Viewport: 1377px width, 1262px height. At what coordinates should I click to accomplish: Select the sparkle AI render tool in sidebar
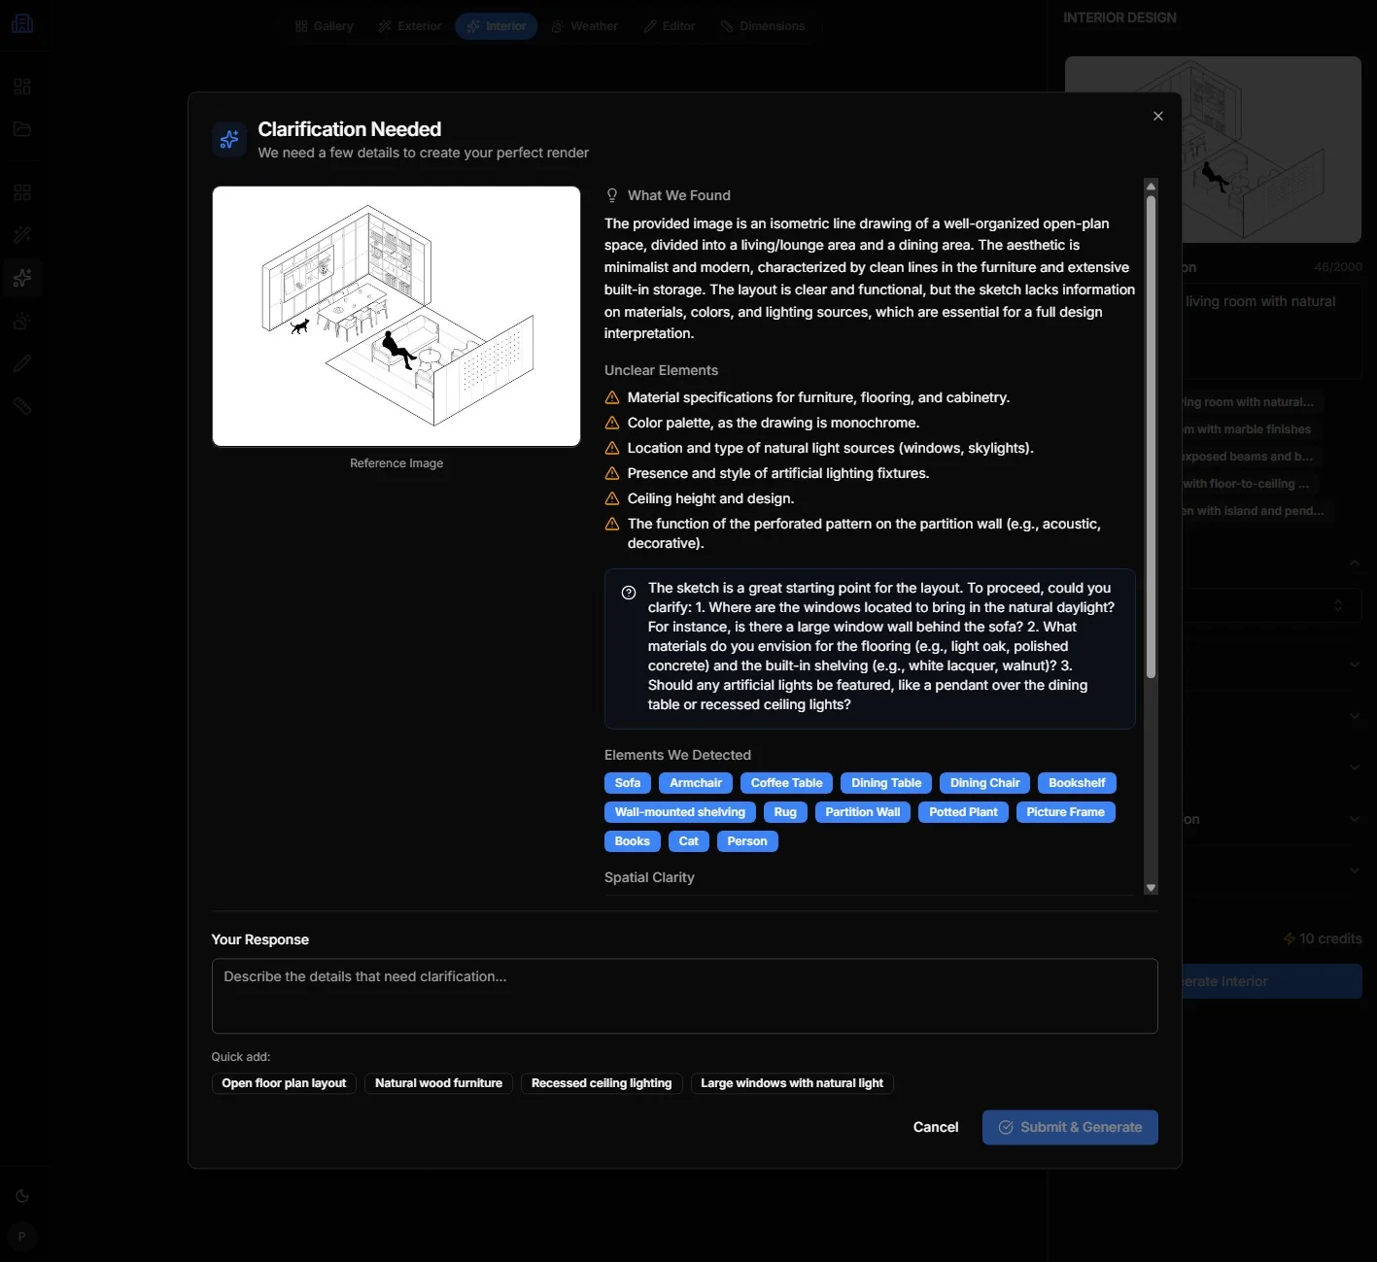click(x=23, y=278)
